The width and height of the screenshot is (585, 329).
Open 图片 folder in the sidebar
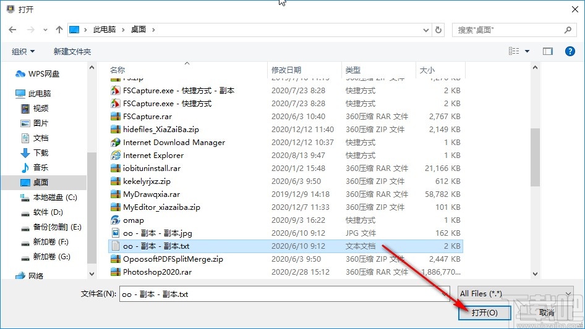pos(35,123)
